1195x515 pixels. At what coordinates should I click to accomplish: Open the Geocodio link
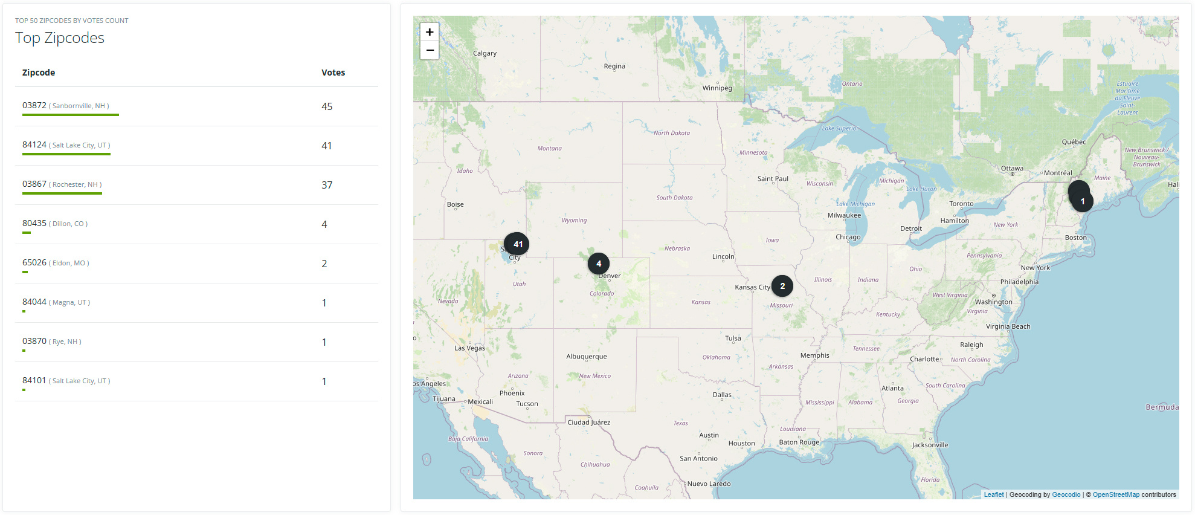1066,494
